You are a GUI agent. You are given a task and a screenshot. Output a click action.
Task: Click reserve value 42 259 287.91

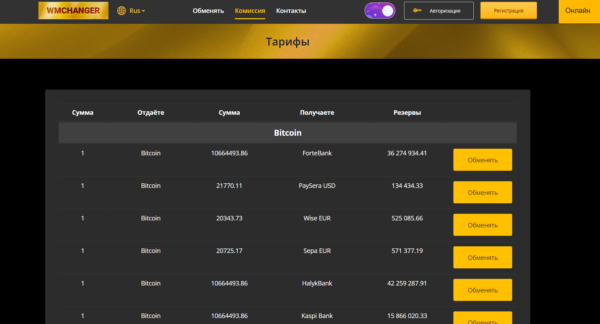click(x=407, y=283)
